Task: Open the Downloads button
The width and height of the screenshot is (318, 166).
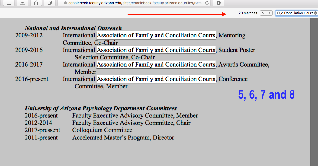Action: tap(218, 3)
